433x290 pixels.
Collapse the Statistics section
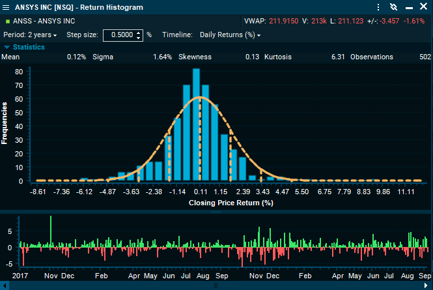7,47
